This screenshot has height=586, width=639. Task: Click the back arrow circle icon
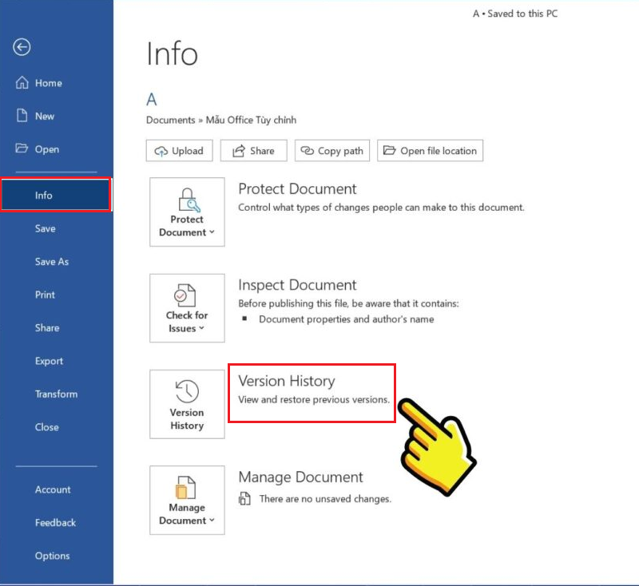22,48
